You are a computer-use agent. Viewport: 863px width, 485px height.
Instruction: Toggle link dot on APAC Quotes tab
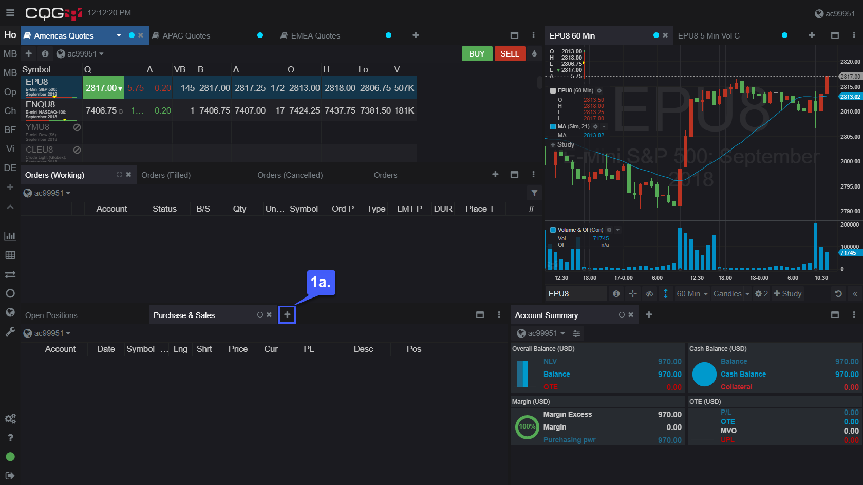coord(260,35)
